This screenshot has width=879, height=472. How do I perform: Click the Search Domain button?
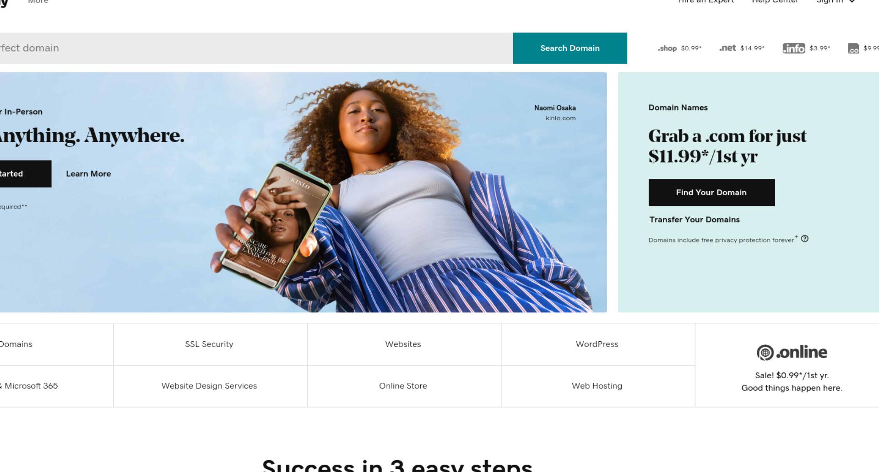570,48
